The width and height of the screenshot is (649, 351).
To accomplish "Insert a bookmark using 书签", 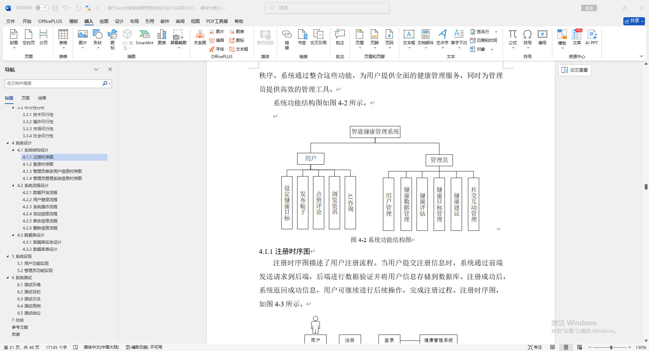I will tap(302, 37).
